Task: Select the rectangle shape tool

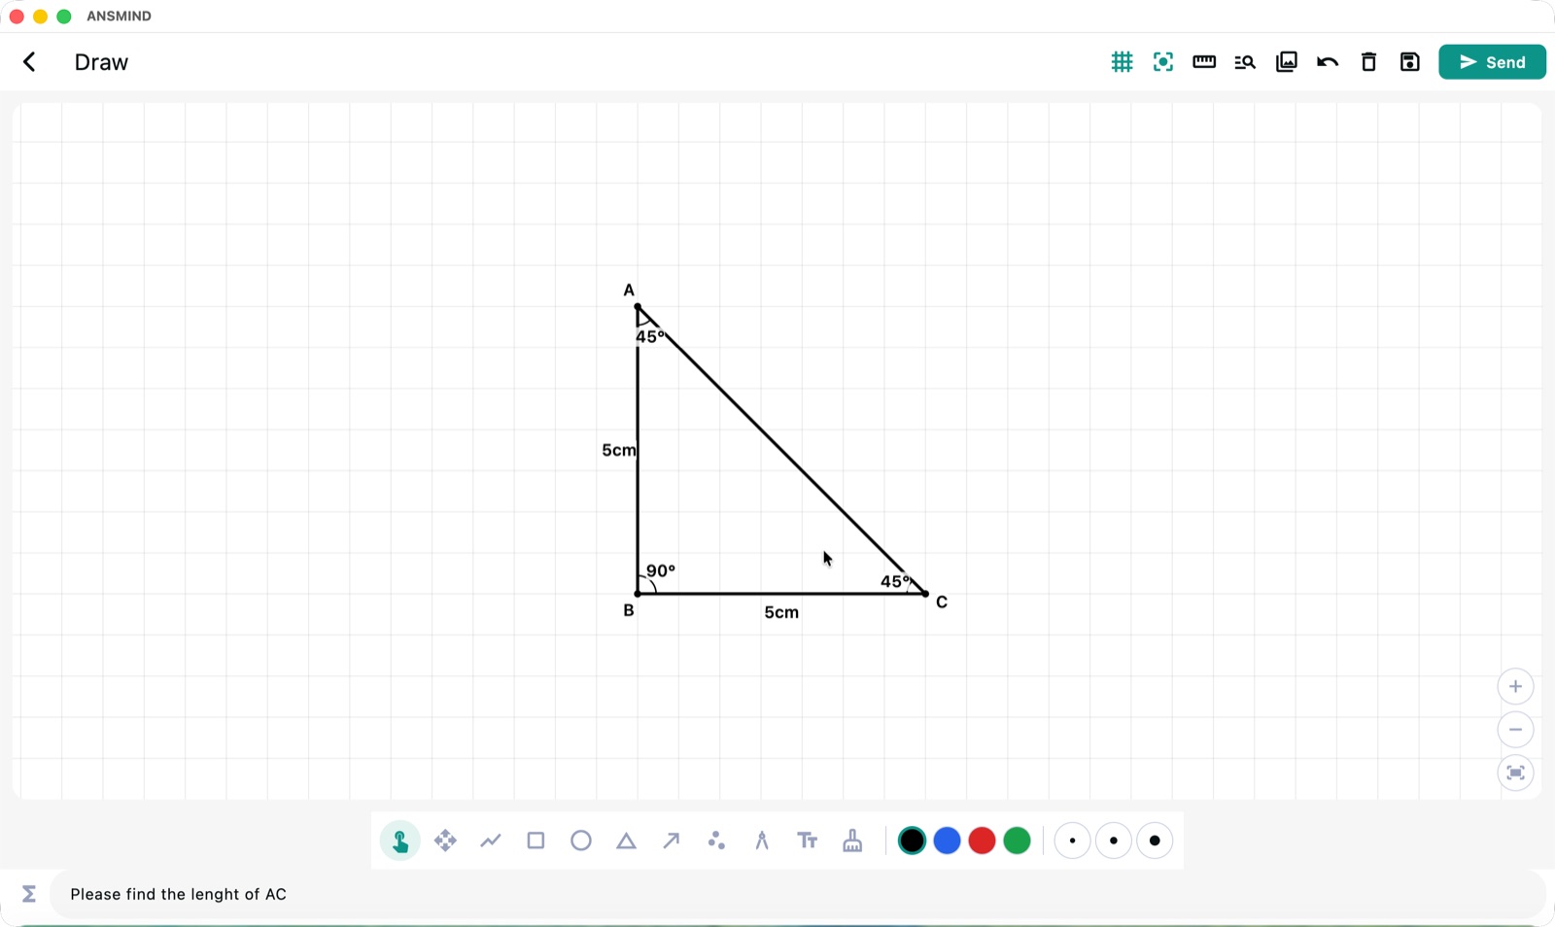Action: click(x=536, y=841)
